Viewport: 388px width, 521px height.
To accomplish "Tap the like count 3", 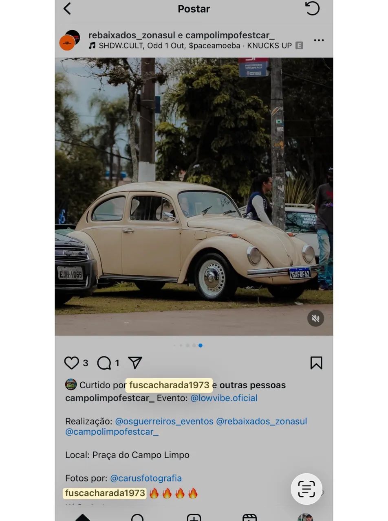I will (86, 363).
